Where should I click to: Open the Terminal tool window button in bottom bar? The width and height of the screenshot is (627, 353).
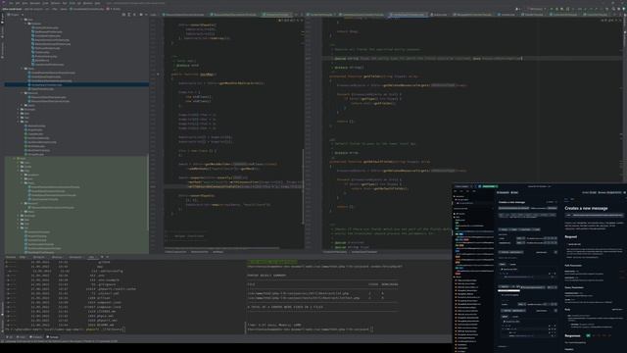tap(52, 337)
